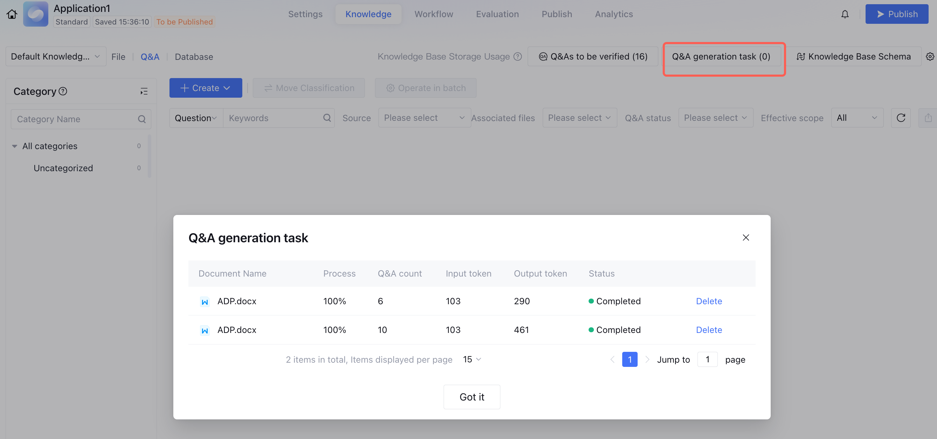
Task: Click the knowledge base settings gear icon
Action: pyautogui.click(x=930, y=57)
